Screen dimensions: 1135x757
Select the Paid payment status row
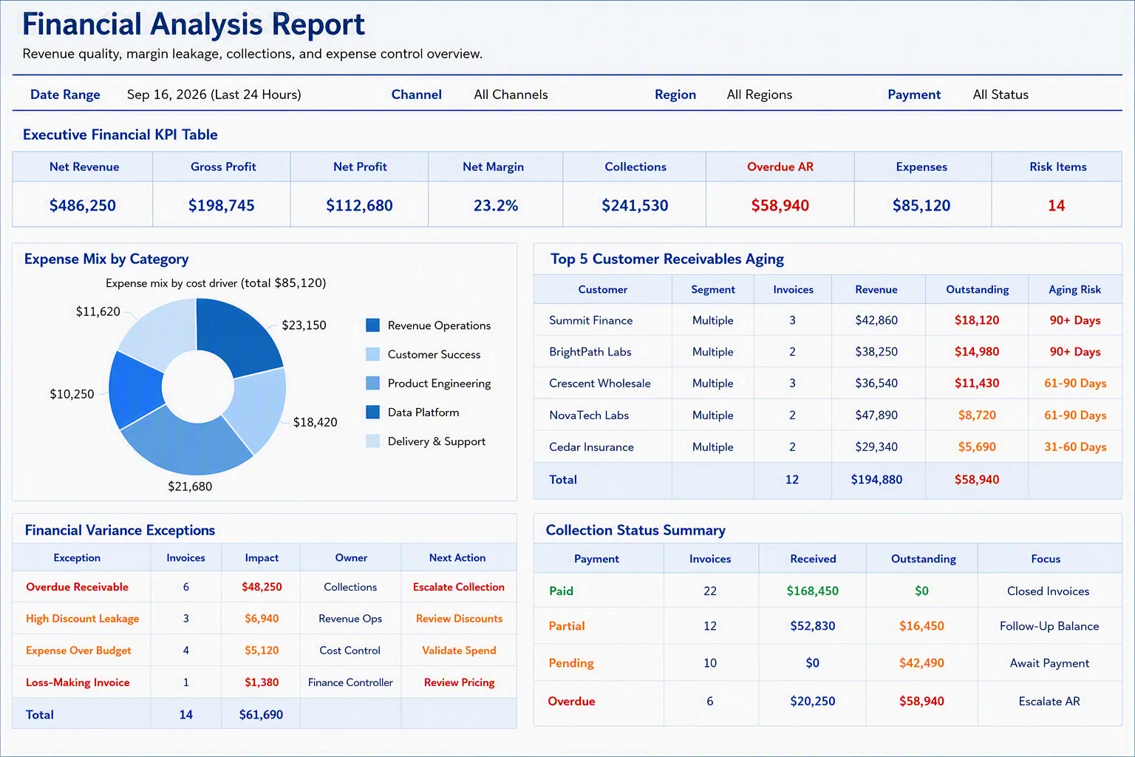pos(828,591)
